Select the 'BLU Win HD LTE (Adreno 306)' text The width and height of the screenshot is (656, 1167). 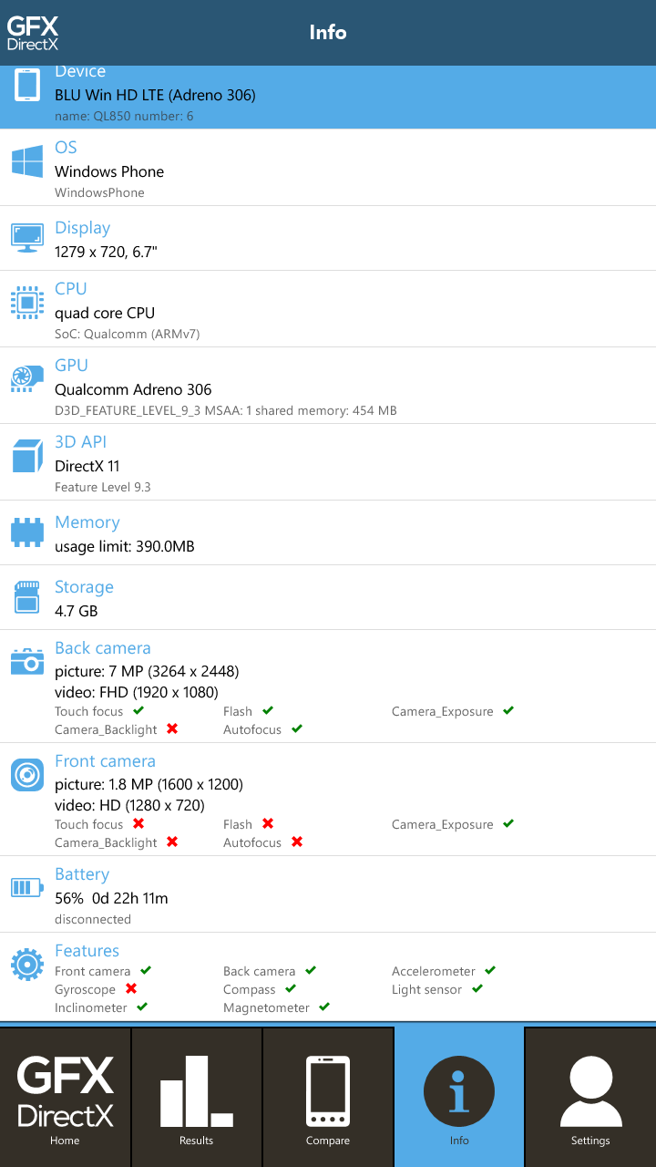[x=155, y=95]
